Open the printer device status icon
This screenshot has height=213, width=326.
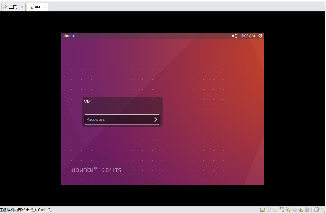tap(294, 210)
